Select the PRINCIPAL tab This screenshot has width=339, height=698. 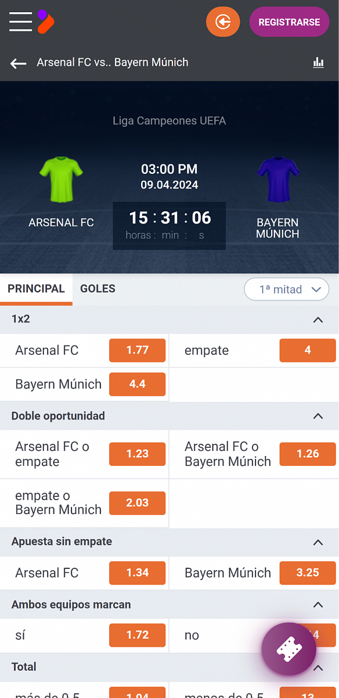(x=36, y=289)
